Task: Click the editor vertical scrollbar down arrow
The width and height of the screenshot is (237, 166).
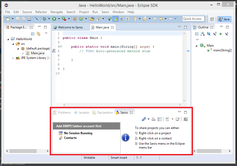Action: pos(184,101)
